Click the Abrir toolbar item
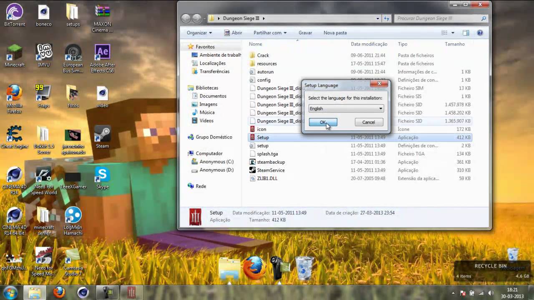This screenshot has height=300, width=534. tap(233, 32)
